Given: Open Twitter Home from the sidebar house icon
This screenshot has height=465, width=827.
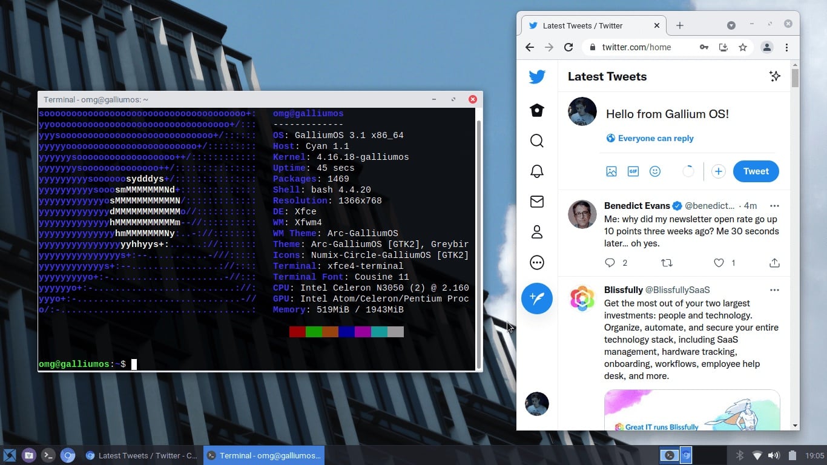Looking at the screenshot, I should click(536, 110).
